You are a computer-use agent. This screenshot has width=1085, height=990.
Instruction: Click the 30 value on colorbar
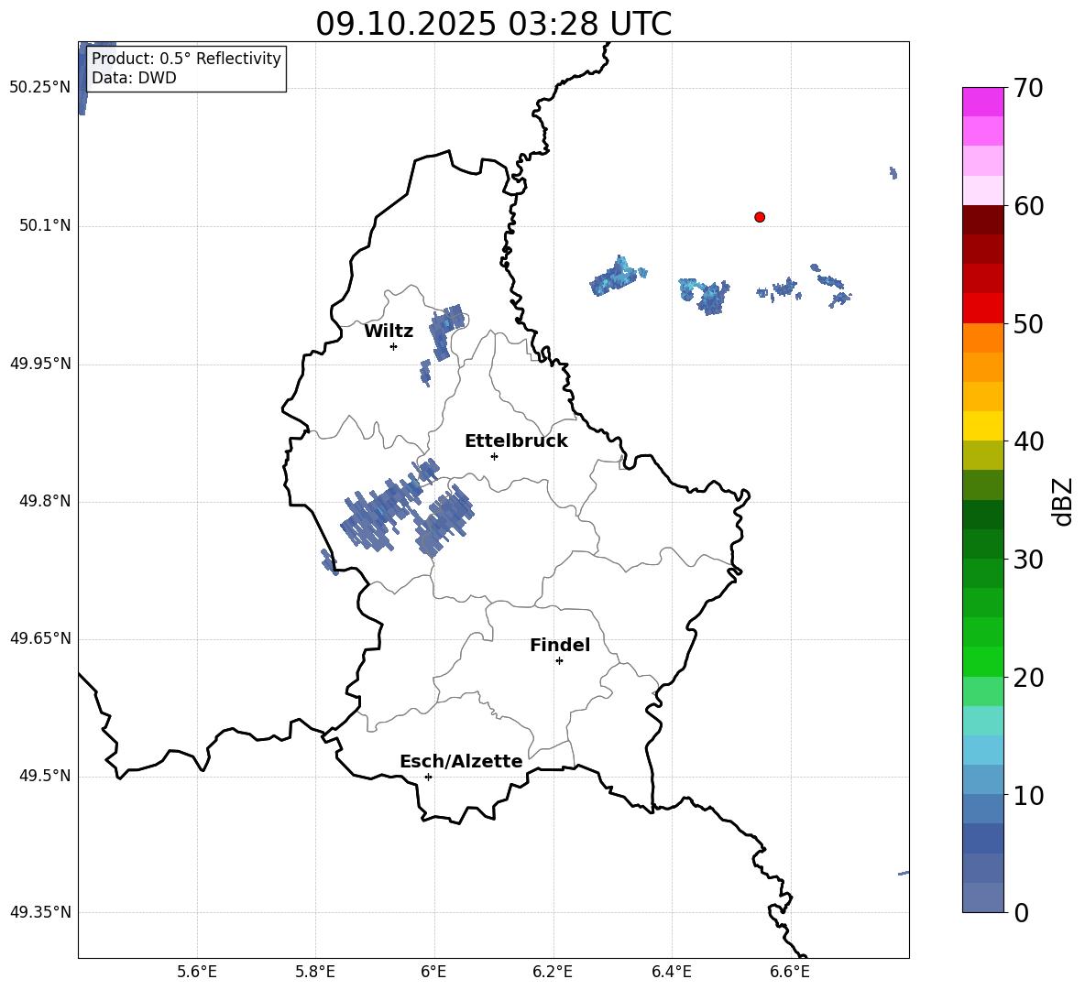pos(1028,560)
